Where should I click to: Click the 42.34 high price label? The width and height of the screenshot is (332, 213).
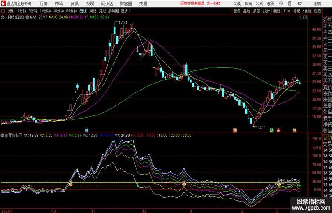click(x=123, y=23)
